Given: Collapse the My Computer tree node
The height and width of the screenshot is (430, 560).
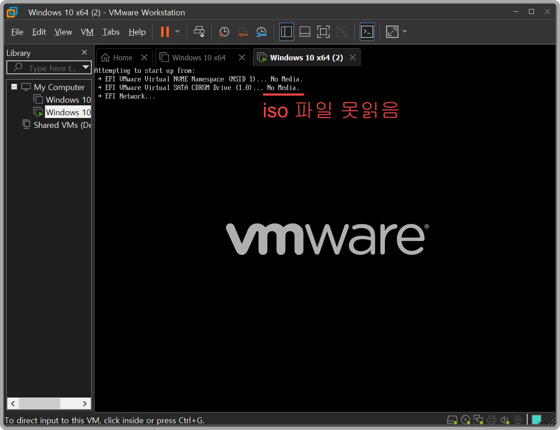Looking at the screenshot, I should (14, 87).
